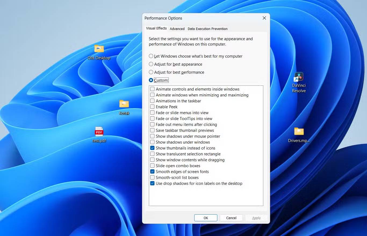The height and width of the screenshot is (236, 367).
Task: Uncheck Show thumbnails instead of icons
Action: pos(152,148)
